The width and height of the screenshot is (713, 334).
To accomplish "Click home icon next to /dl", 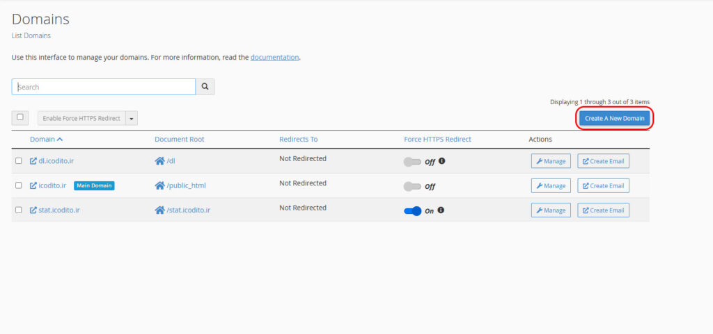I will pos(159,161).
